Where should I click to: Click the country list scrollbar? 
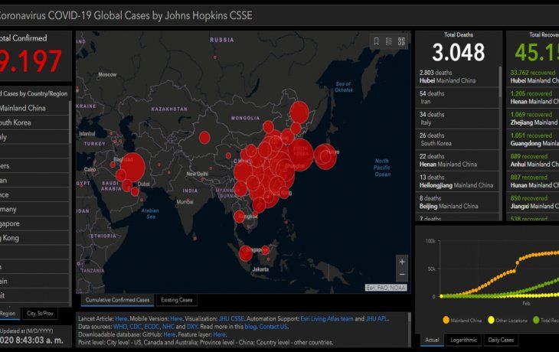click(x=70, y=122)
